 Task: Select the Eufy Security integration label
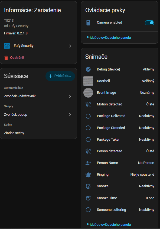coord(24,46)
